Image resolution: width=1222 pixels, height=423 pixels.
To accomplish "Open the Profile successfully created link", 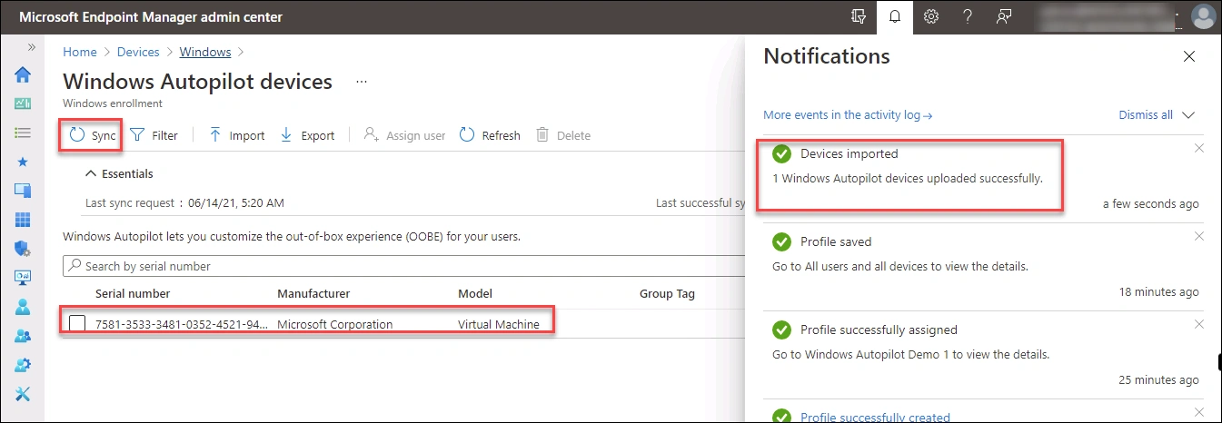I will tap(875, 418).
